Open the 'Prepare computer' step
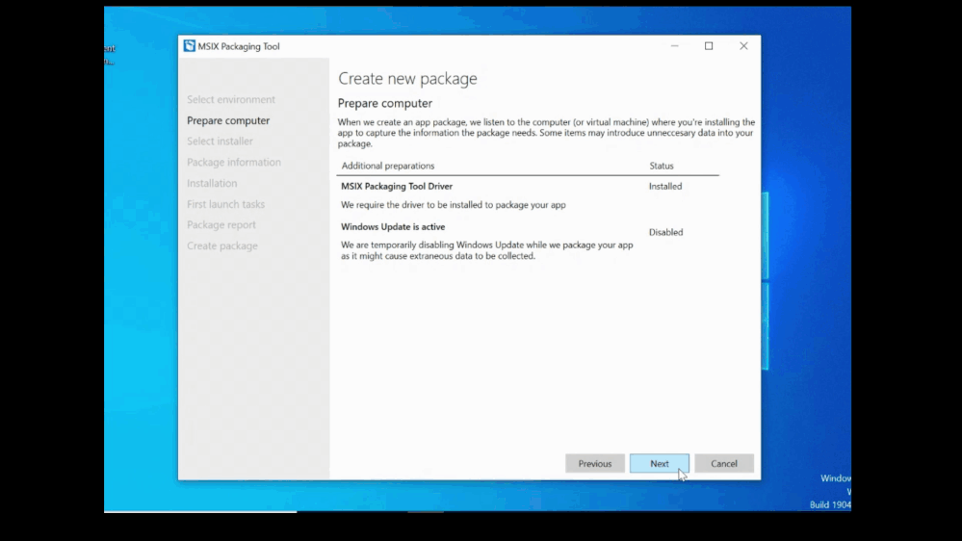The image size is (962, 541). coord(228,120)
